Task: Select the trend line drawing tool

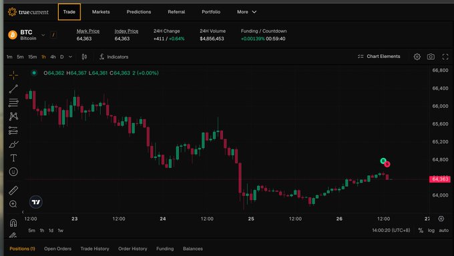Action: (13, 89)
